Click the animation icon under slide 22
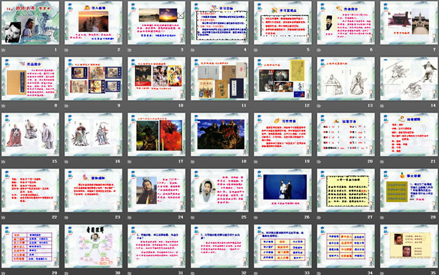 pos(4,217)
